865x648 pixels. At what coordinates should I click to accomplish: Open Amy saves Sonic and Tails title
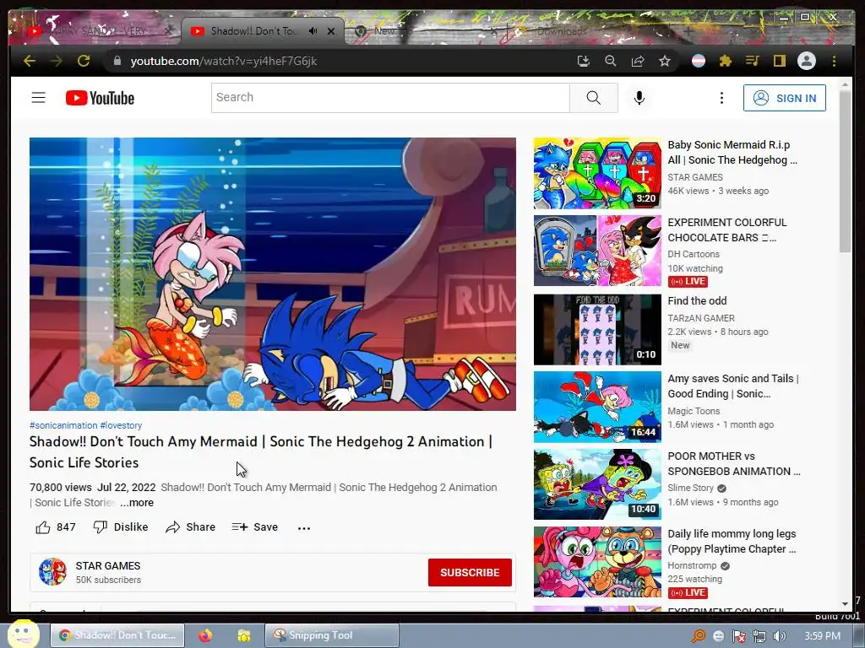(x=733, y=386)
